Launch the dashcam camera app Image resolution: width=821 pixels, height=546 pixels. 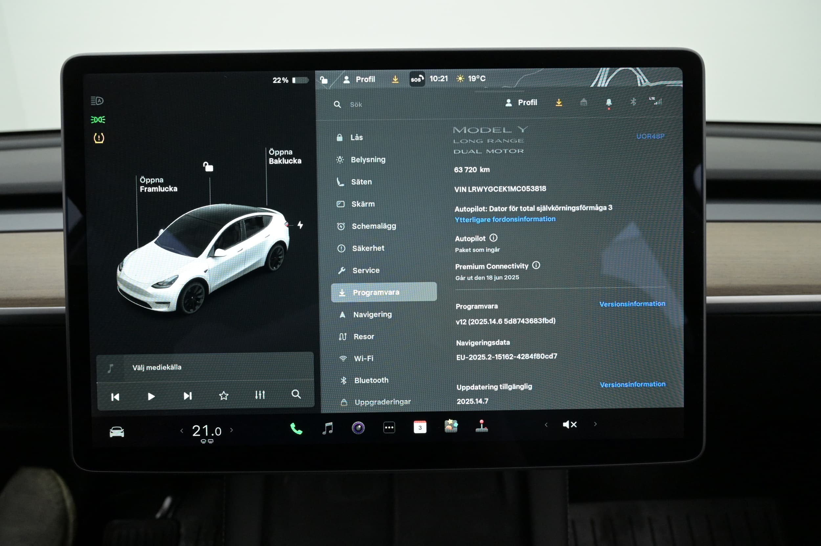click(358, 427)
